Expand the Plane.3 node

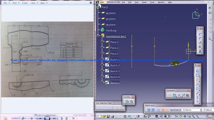pyautogui.click(x=102, y=53)
